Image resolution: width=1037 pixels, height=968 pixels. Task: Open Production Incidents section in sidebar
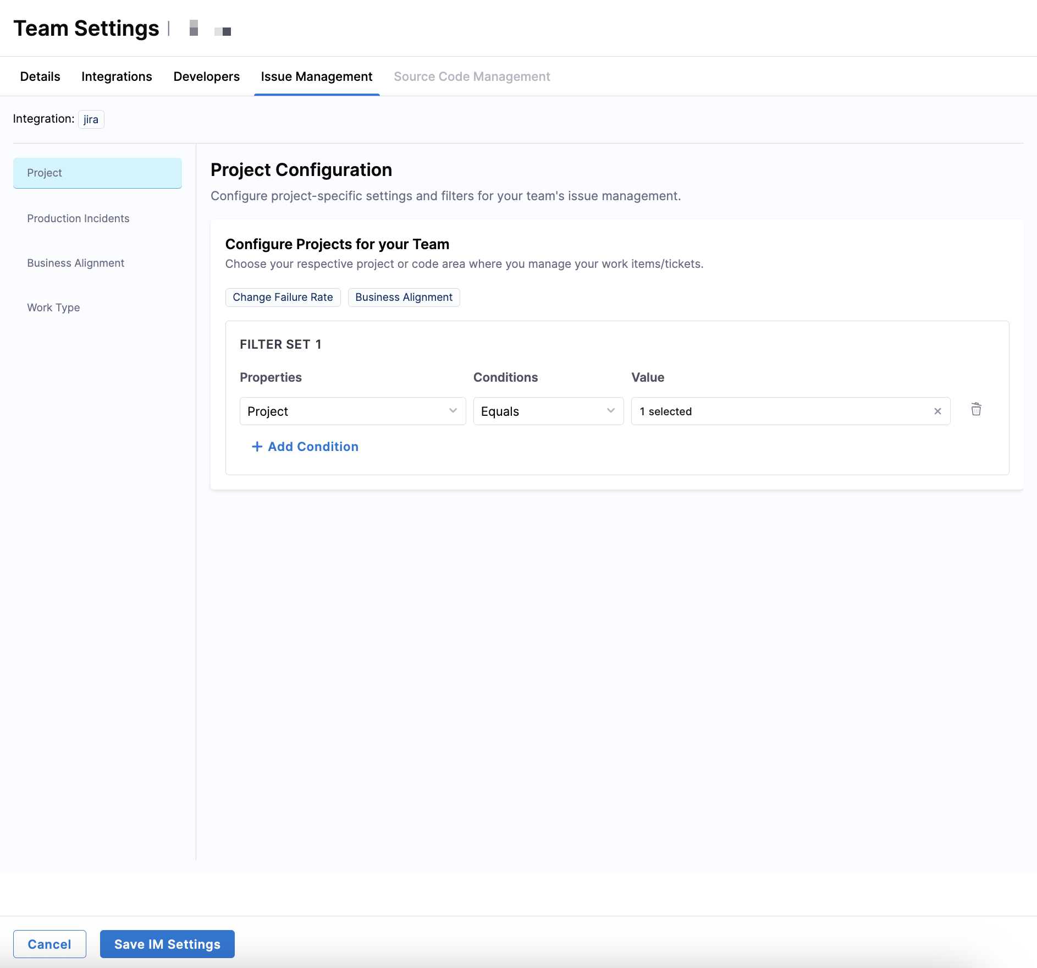coord(78,218)
